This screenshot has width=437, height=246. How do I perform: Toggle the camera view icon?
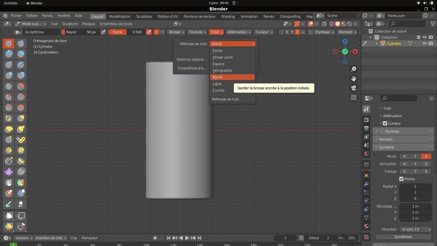tap(354, 88)
